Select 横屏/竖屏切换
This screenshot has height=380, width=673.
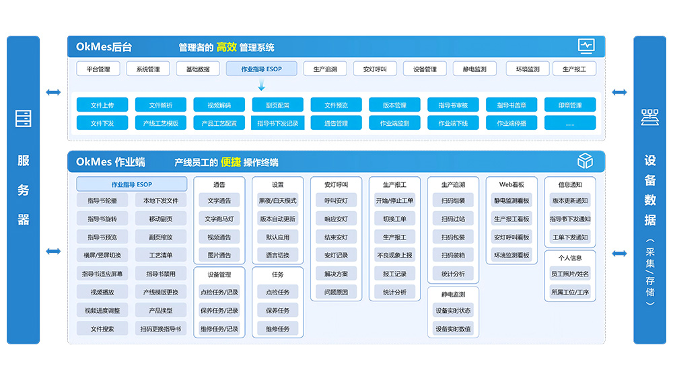pos(102,255)
